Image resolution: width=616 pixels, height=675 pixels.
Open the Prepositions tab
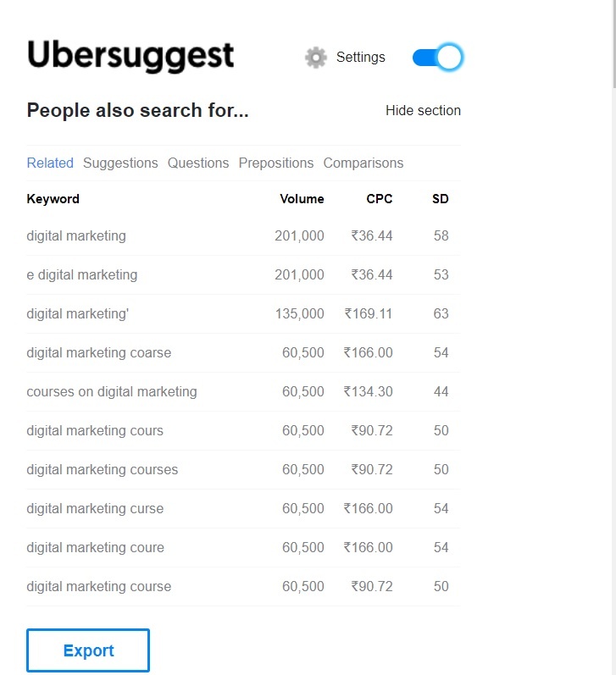276,163
